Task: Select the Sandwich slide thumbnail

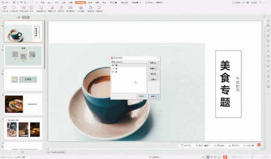Action: [23, 104]
